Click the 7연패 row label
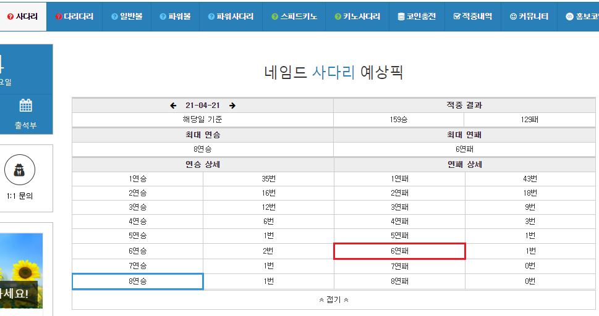Viewport: 599px width, 316px height. click(399, 266)
